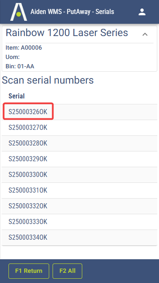Image resolution: width=159 pixels, height=283 pixels.
Task: Select serial S250003270K row
Action: (80, 128)
